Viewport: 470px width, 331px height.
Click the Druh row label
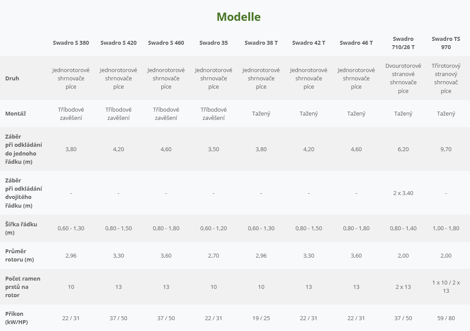point(12,78)
